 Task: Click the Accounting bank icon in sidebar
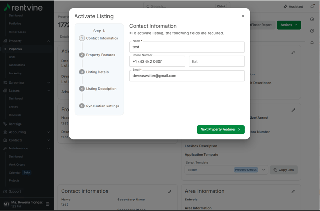tap(5, 132)
